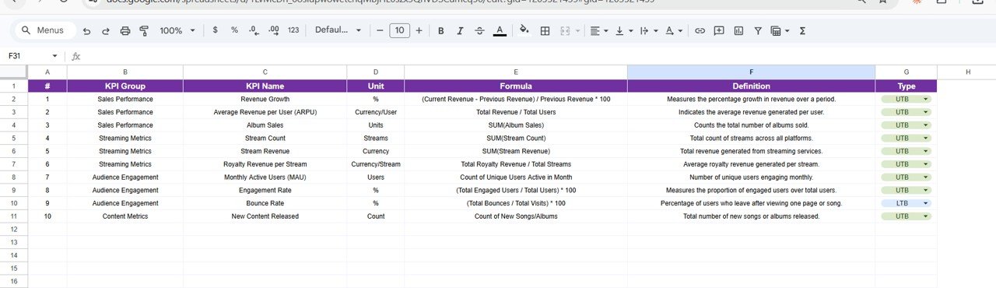996x288 pixels.
Task: Select column F header
Action: coord(751,72)
